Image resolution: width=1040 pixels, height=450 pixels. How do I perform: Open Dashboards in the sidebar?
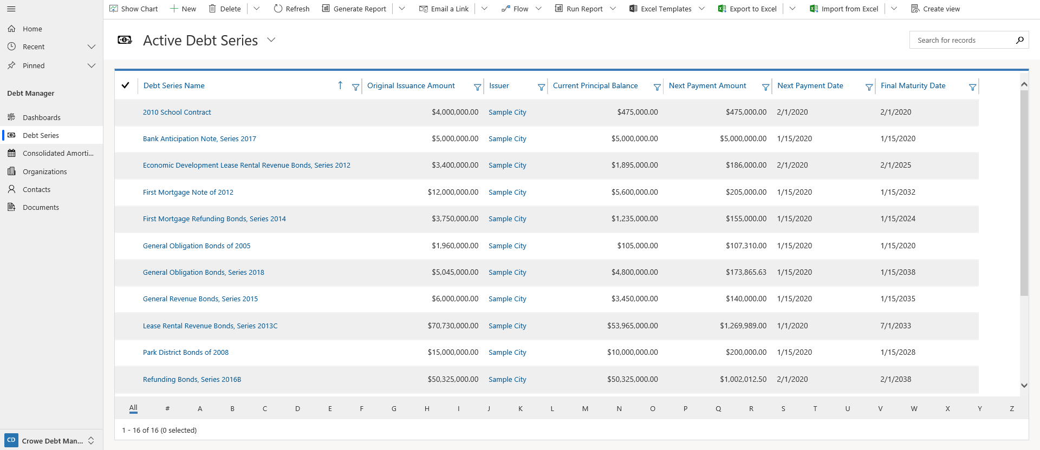42,117
